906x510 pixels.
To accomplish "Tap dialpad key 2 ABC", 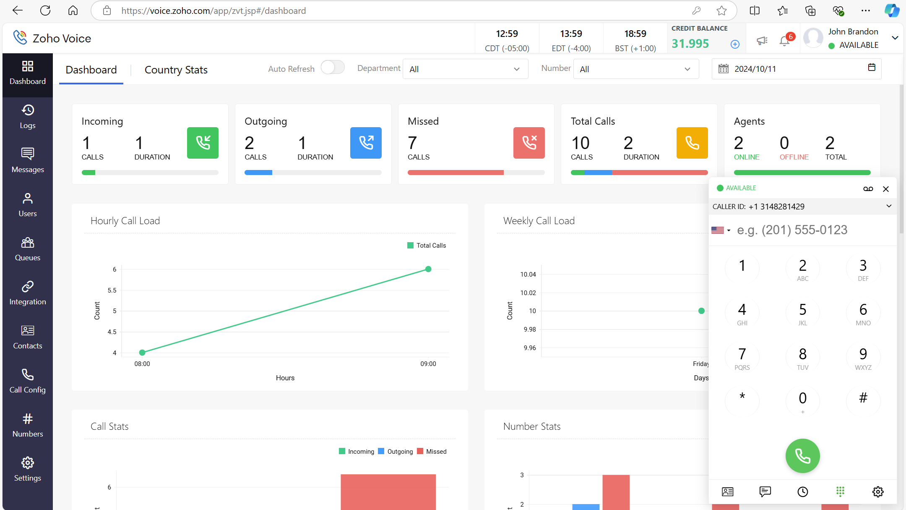I will click(802, 269).
